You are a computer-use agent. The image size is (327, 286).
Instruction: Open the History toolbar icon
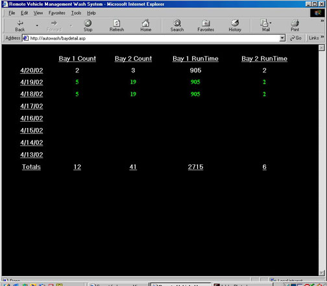point(235,23)
